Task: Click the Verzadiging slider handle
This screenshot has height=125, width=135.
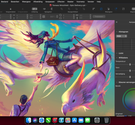Action: pyautogui.click(x=130, y=77)
